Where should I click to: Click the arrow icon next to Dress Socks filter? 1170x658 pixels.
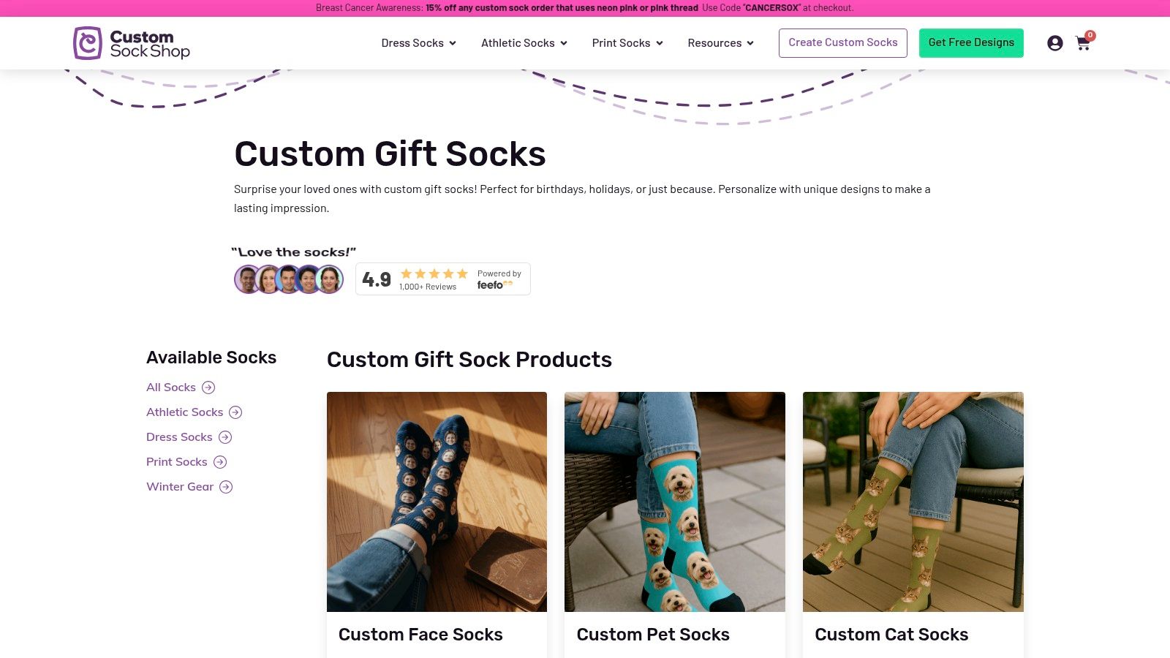[x=225, y=436]
